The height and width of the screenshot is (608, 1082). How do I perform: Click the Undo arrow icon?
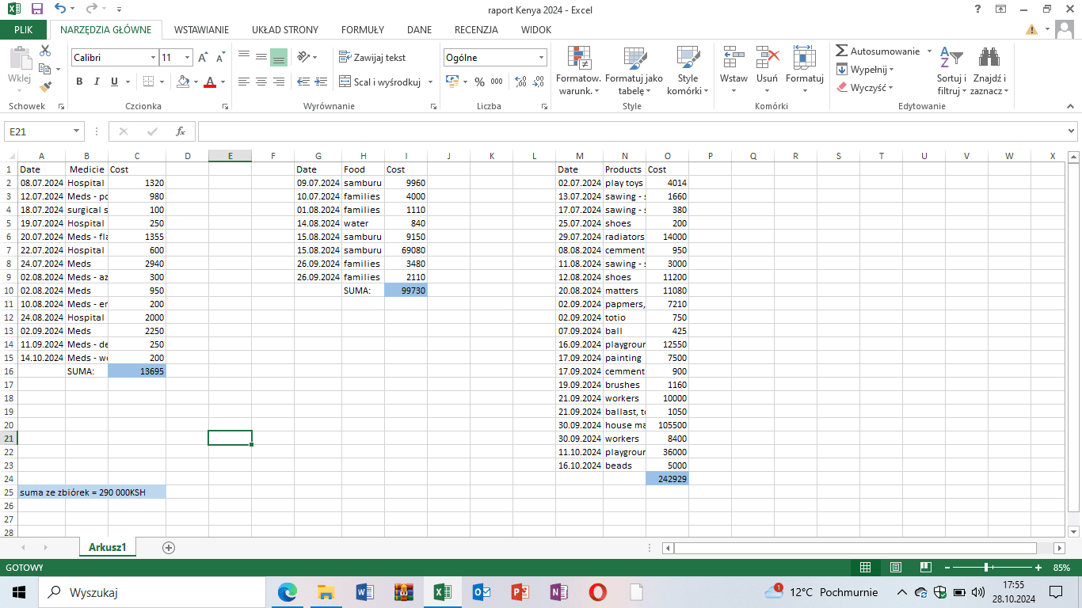pyautogui.click(x=60, y=9)
